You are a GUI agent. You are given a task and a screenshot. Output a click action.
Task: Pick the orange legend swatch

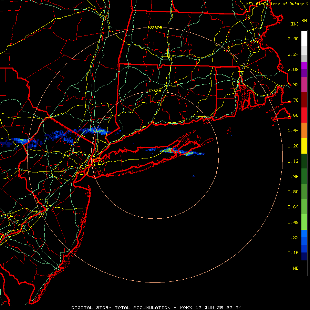click(x=304, y=131)
